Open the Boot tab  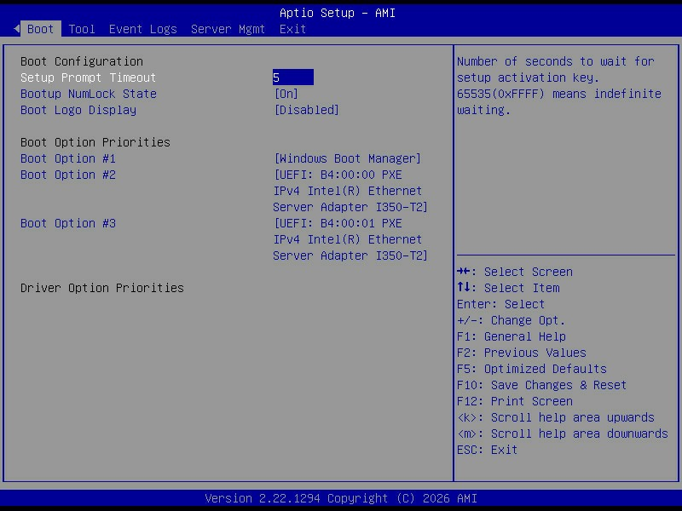point(40,29)
